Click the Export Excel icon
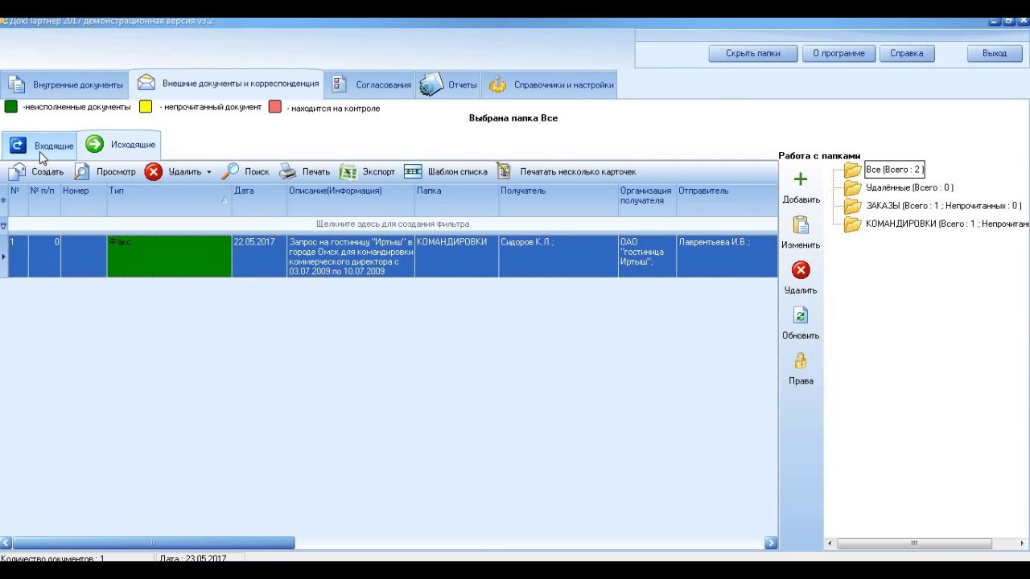Viewport: 1030px width, 579px height. (x=348, y=171)
